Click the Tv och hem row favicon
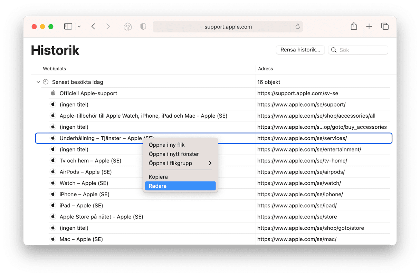Screen dimensions: 420x276 coord(53,160)
